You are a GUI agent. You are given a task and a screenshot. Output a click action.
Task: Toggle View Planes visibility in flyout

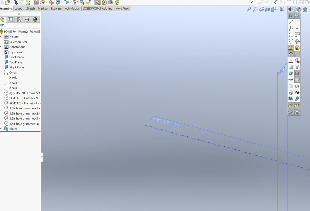(x=291, y=15)
